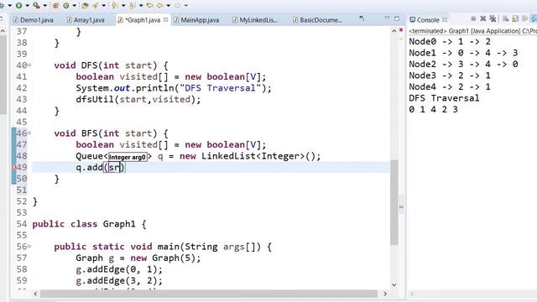Click the Terminate square icon in Console
Screen dimensions: 537x302
click(x=473, y=18)
